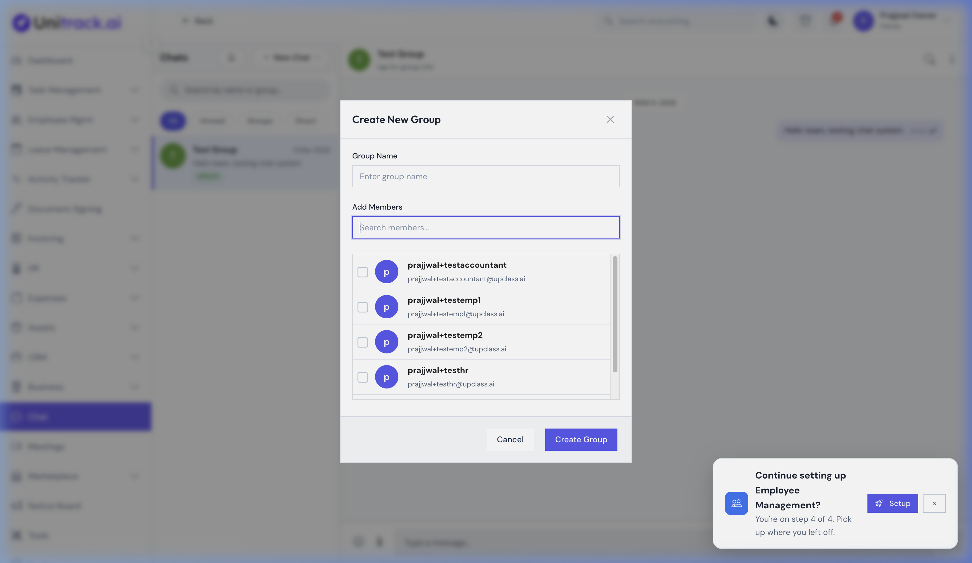Click the attachment icon near the message input
This screenshot has width=972, height=563.
pyautogui.click(x=379, y=542)
